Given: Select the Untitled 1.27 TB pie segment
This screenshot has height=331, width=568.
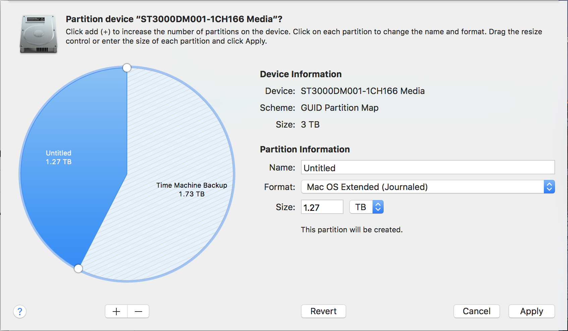Looking at the screenshot, I should (x=74, y=168).
